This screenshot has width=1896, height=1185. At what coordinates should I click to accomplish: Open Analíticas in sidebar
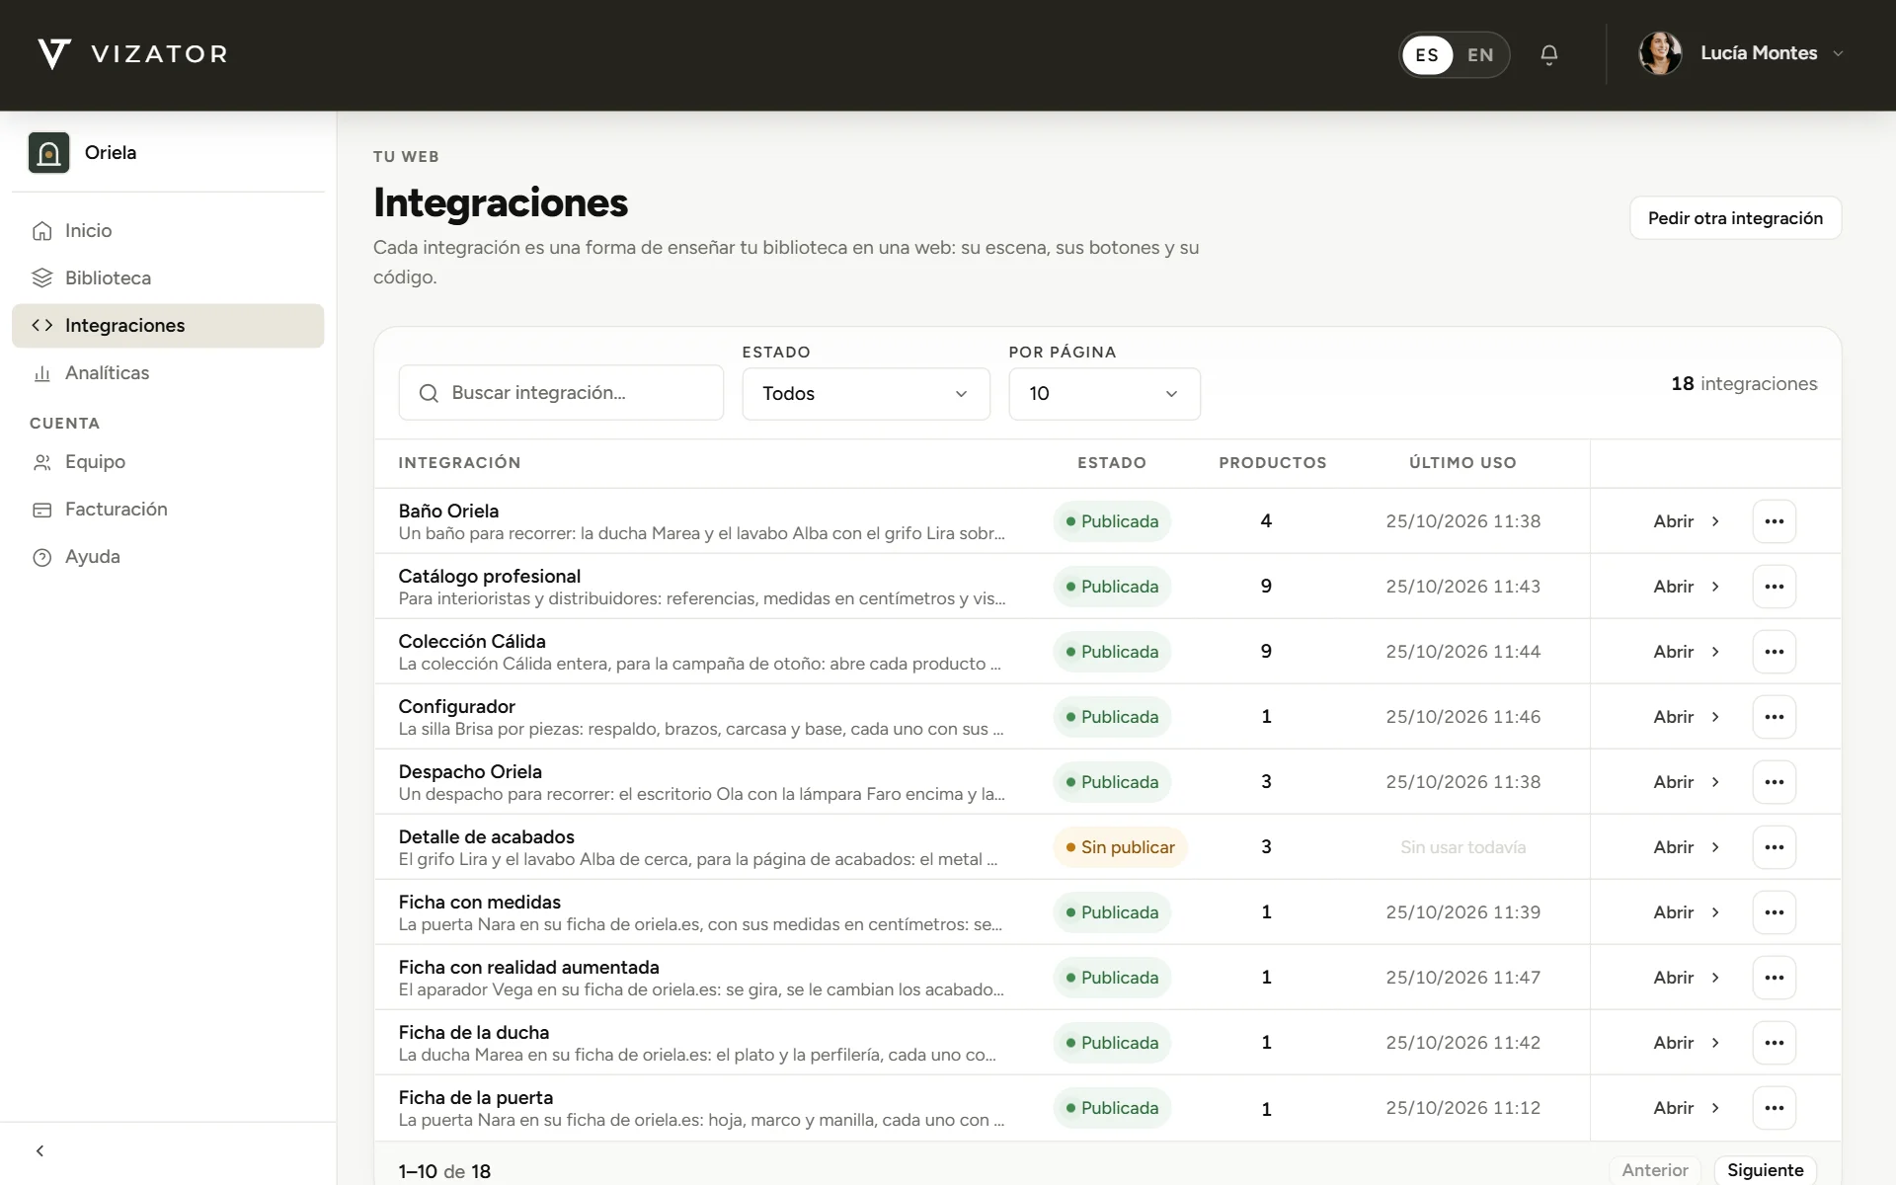point(168,373)
